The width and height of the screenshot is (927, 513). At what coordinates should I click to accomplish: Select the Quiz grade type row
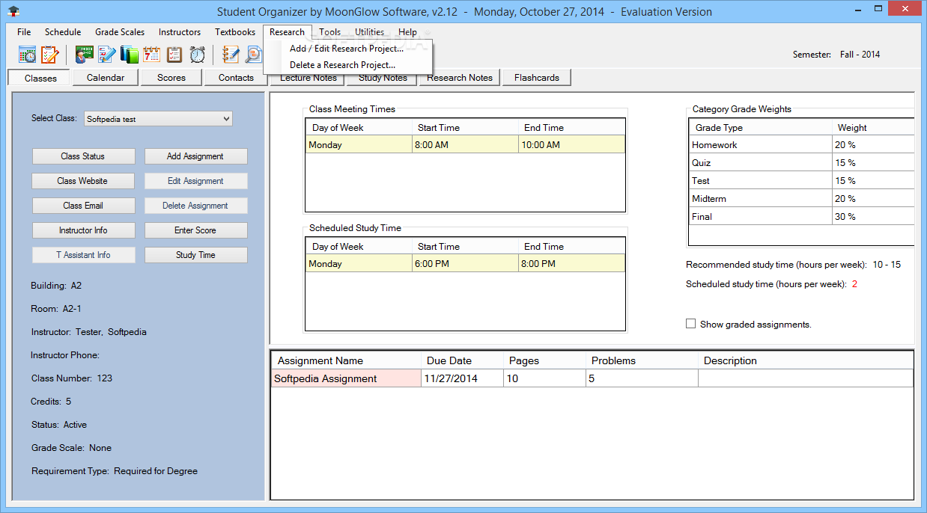[760, 163]
